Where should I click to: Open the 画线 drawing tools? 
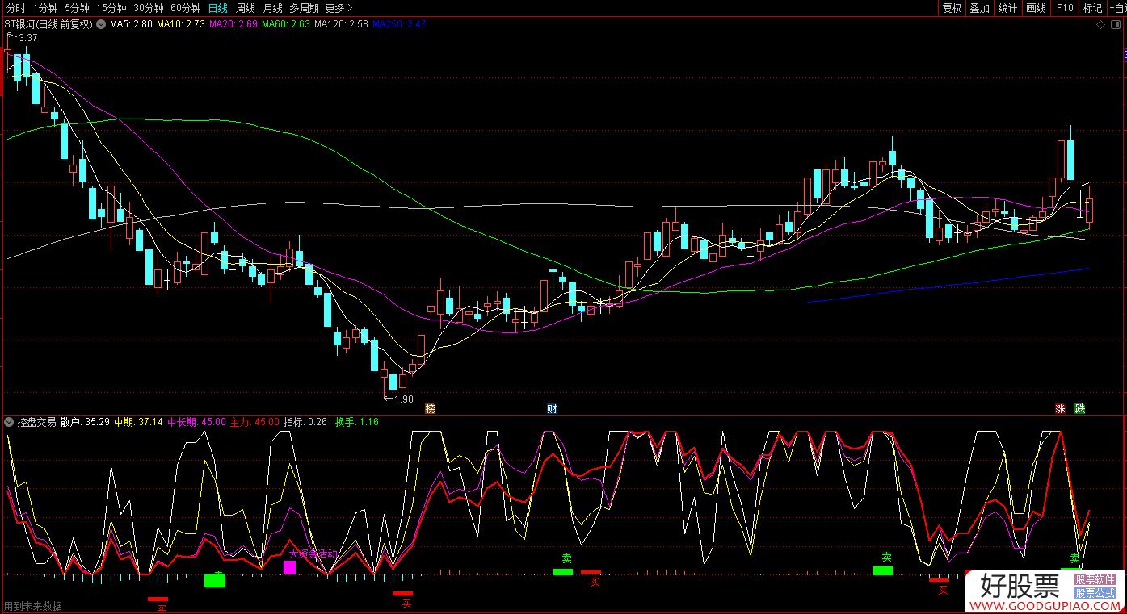[x=1036, y=8]
